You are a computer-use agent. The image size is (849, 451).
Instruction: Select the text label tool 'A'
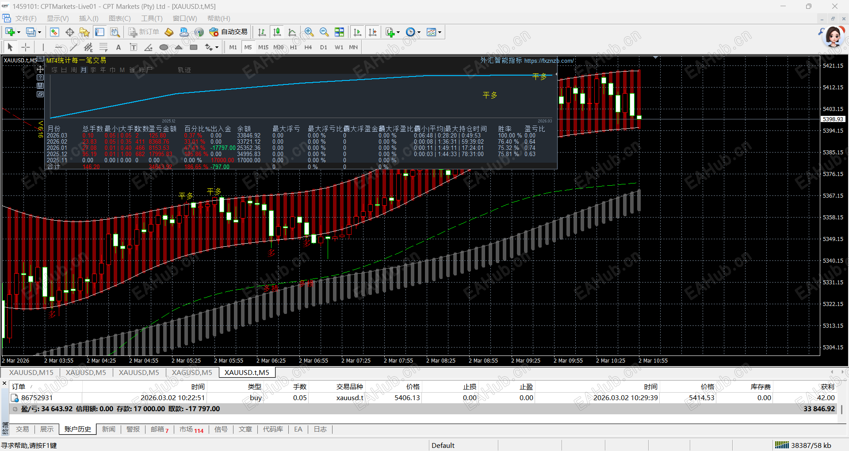click(x=118, y=47)
